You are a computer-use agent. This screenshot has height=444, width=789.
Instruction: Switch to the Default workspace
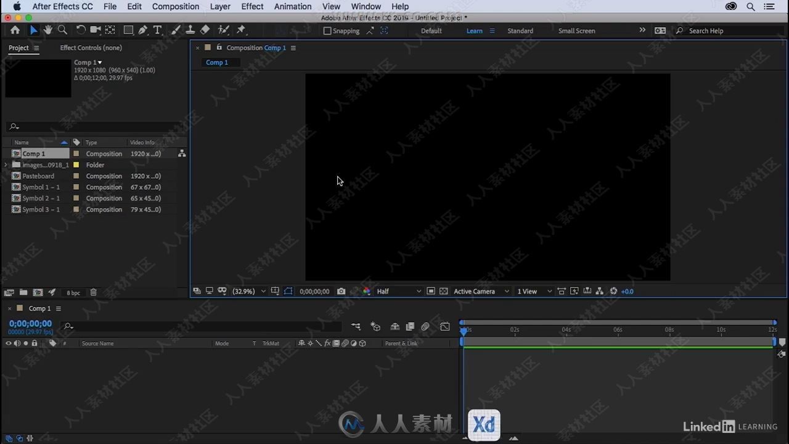coord(431,31)
